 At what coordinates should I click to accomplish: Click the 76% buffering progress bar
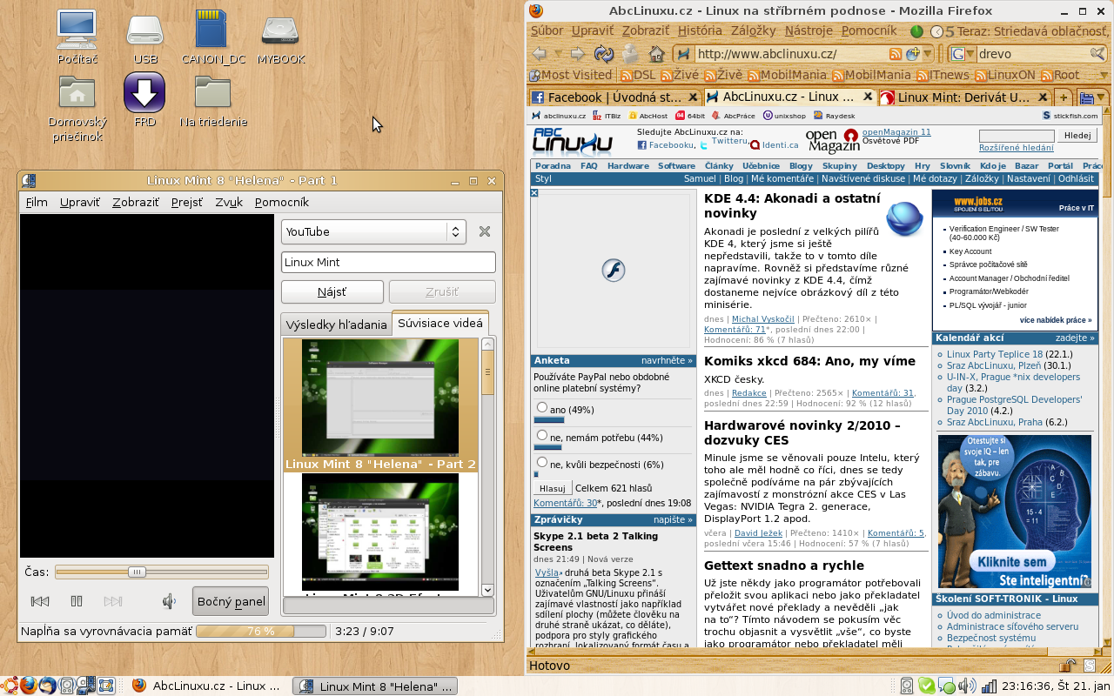(261, 631)
